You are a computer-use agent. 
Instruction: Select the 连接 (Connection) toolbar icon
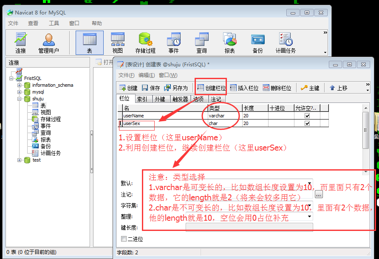point(21,42)
